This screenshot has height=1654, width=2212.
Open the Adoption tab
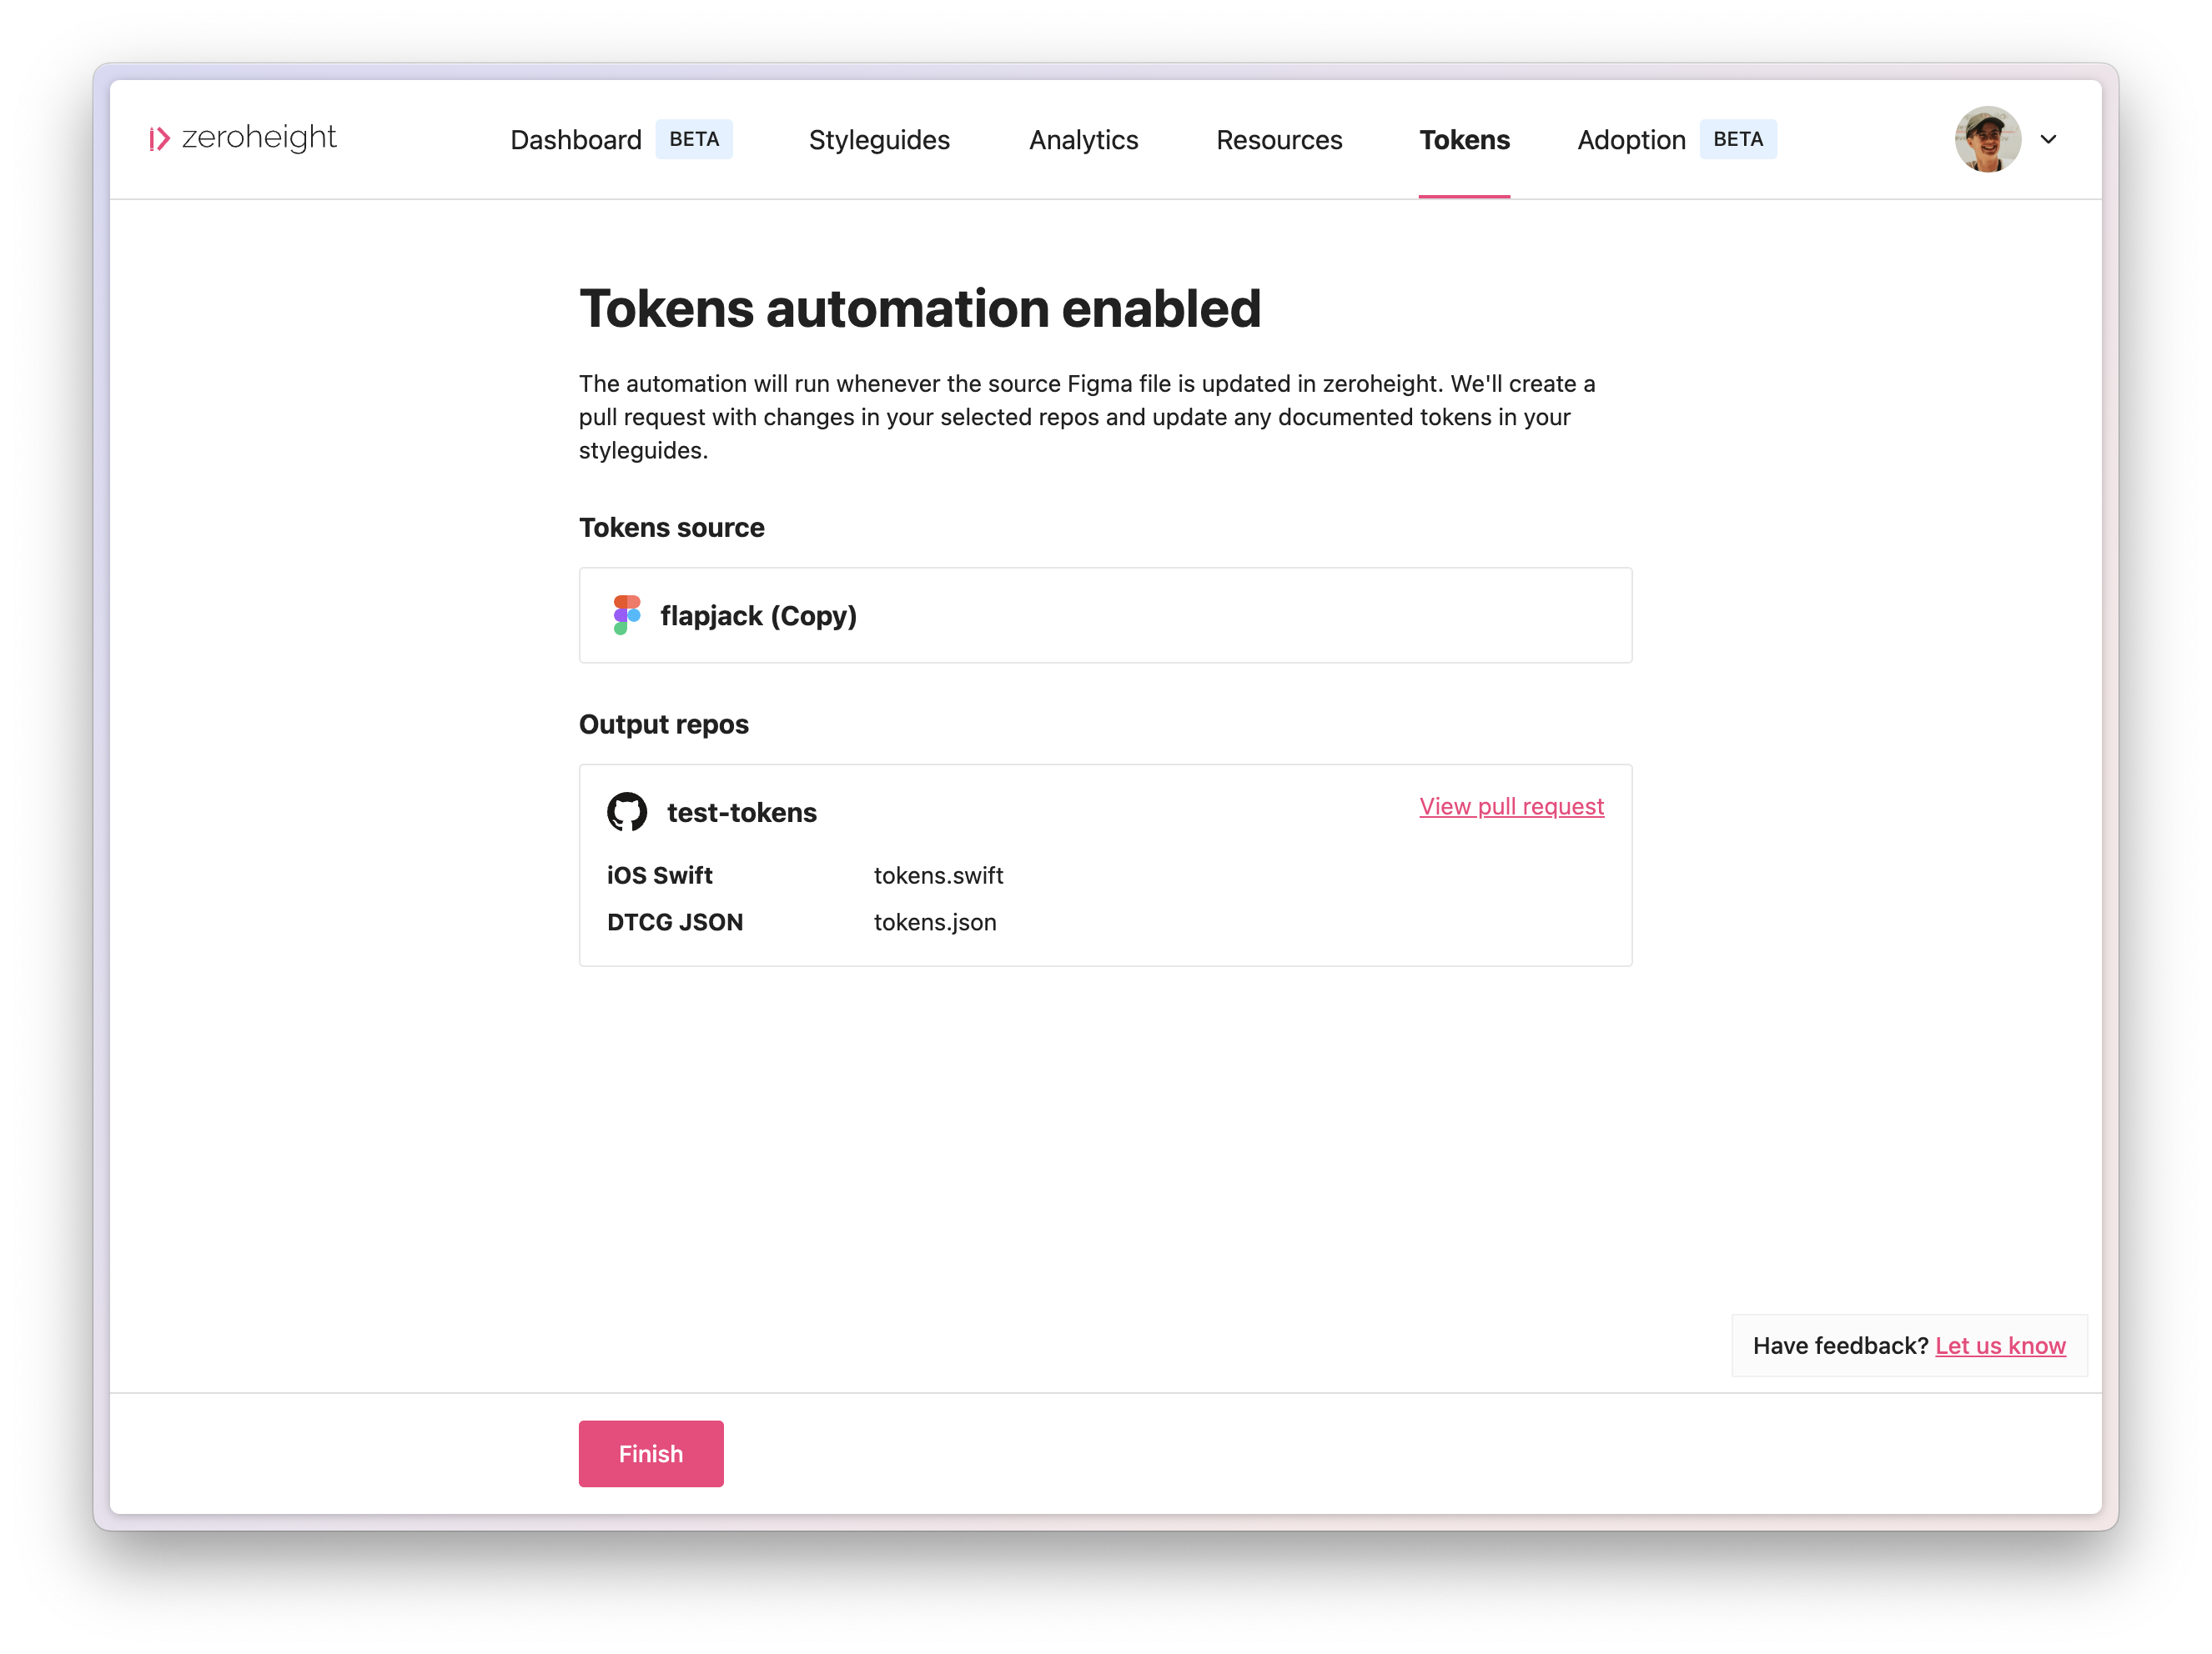1631,140
